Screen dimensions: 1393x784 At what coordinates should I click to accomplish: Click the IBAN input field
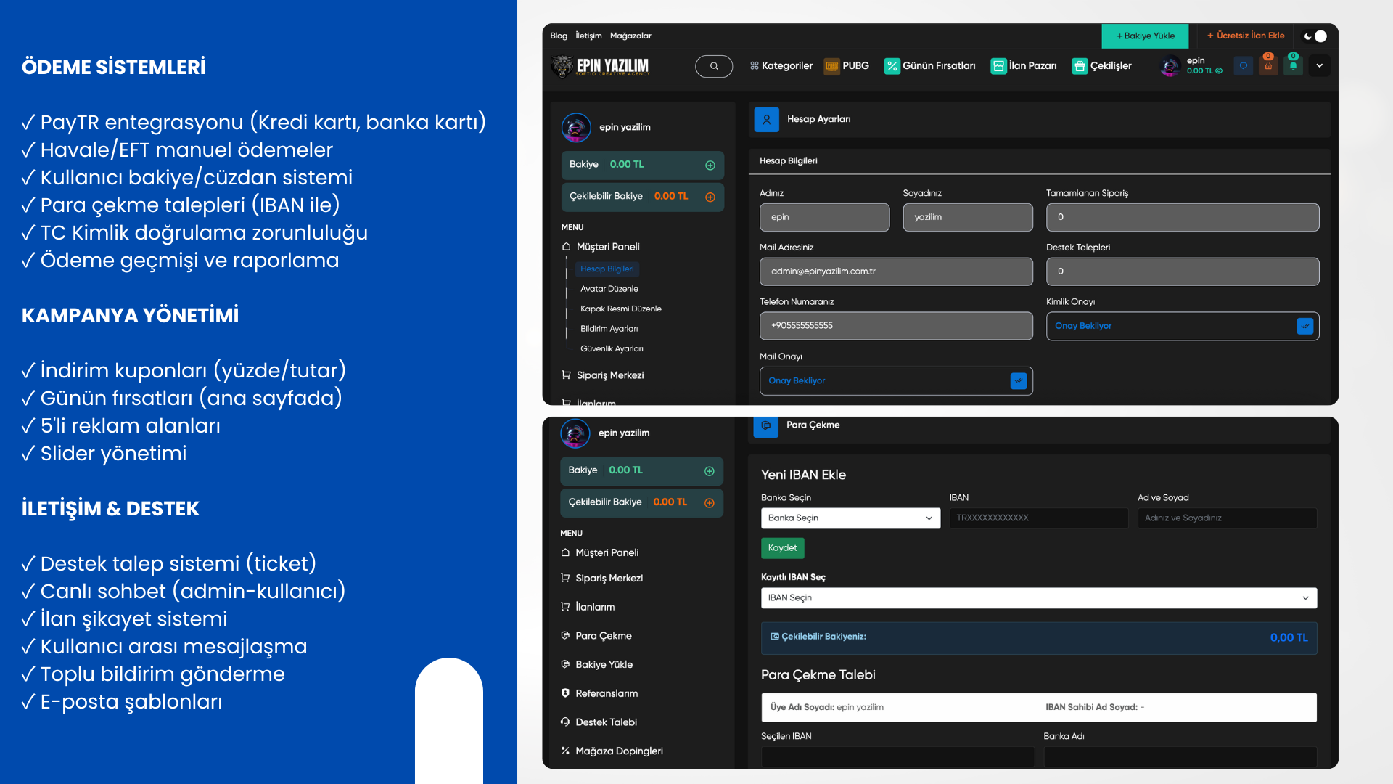(1038, 518)
